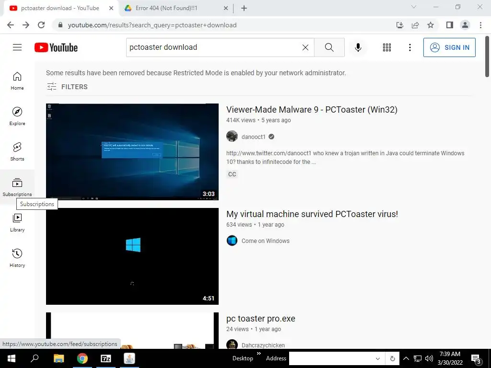Viewport: 491px width, 368px height.
Task: Open Dahcrazychicken channel name
Action: click(263, 345)
